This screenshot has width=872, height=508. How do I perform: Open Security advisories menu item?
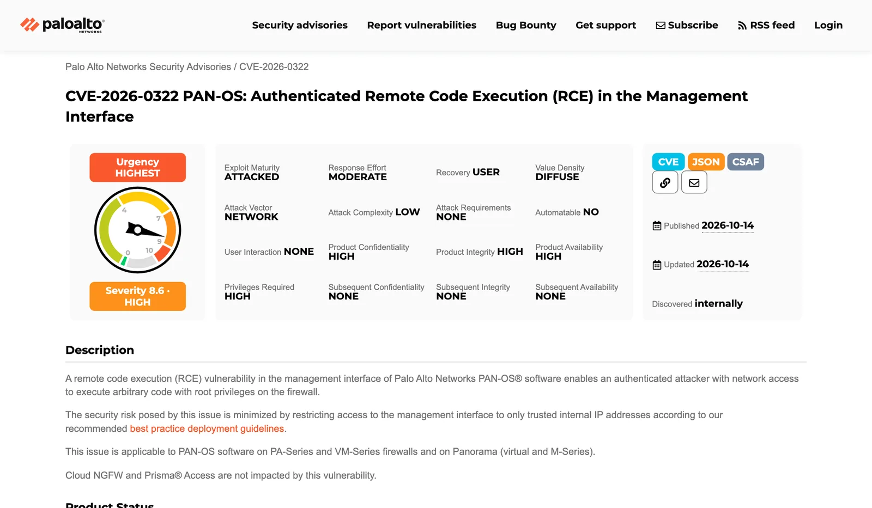point(300,25)
